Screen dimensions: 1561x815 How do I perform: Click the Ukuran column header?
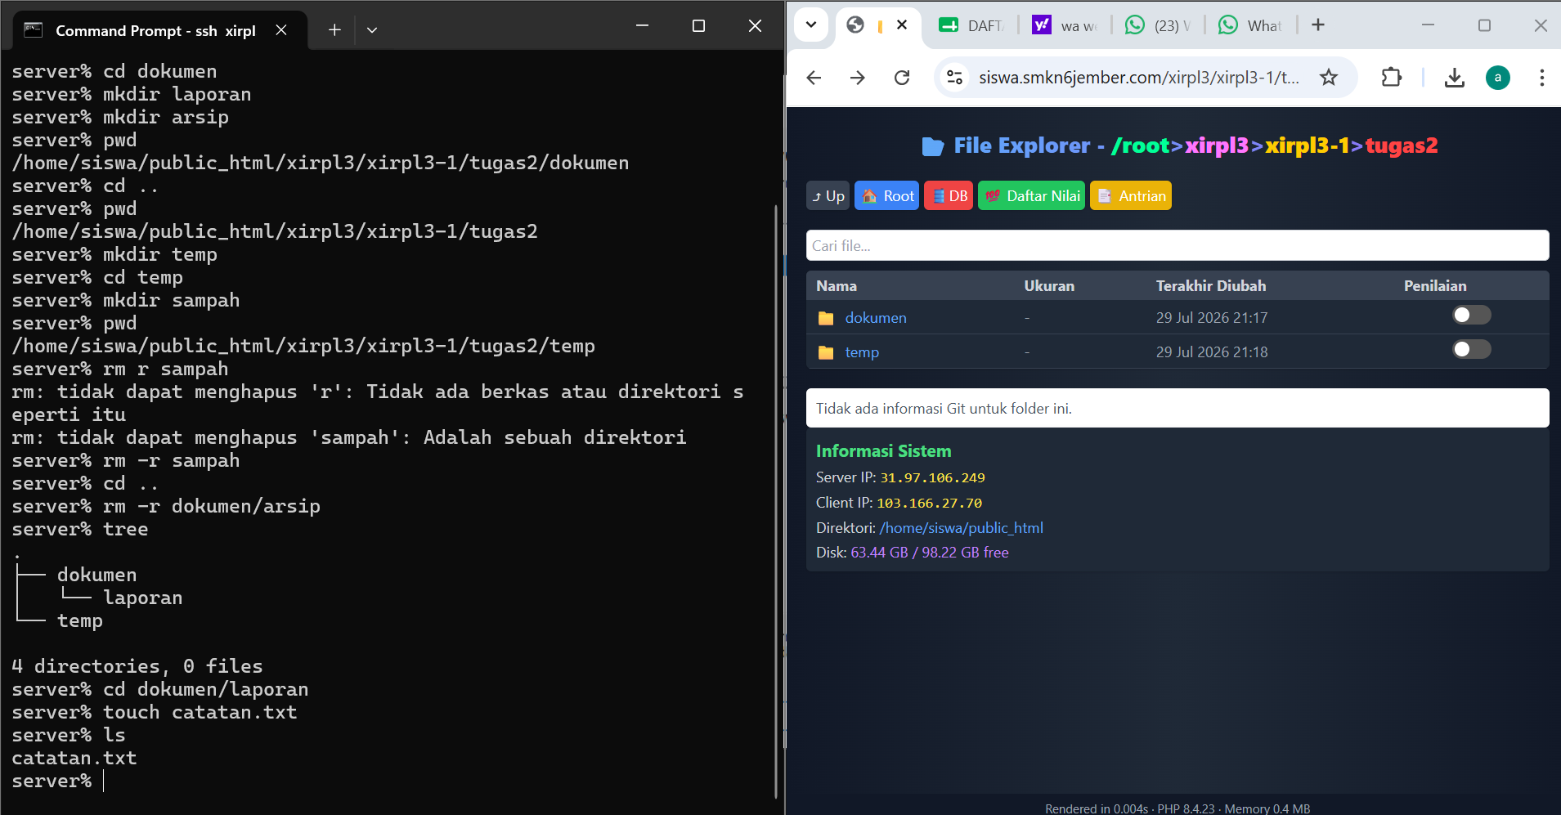click(1049, 286)
